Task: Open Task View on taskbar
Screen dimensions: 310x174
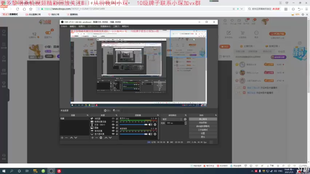Action: 27,171
